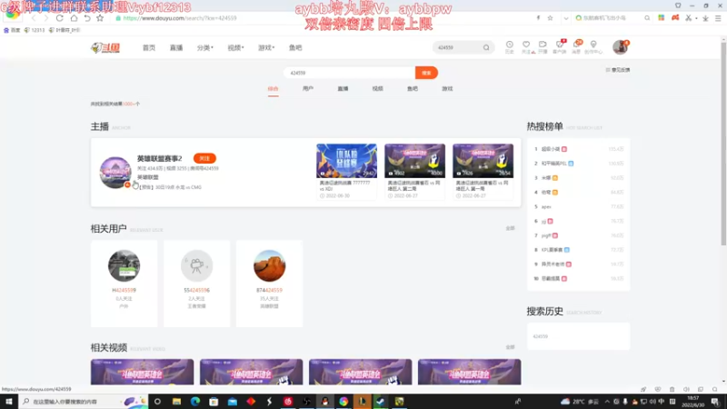Viewport: 727px width, 409px height.
Task: Open 英雄联盟赛事2 anchor avatar
Action: coord(115,173)
